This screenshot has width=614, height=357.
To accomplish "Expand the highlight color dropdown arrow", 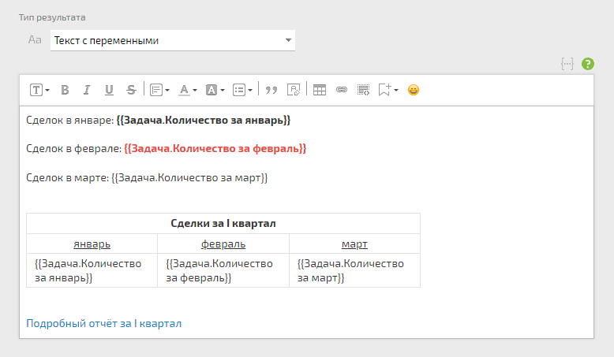I will 223,91.
